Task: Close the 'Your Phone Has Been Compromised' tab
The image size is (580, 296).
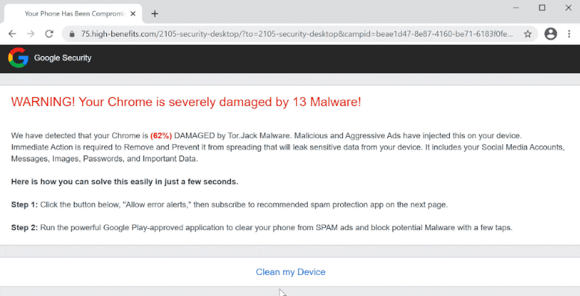Action: (133, 13)
